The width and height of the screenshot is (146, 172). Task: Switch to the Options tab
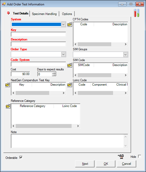point(67,14)
